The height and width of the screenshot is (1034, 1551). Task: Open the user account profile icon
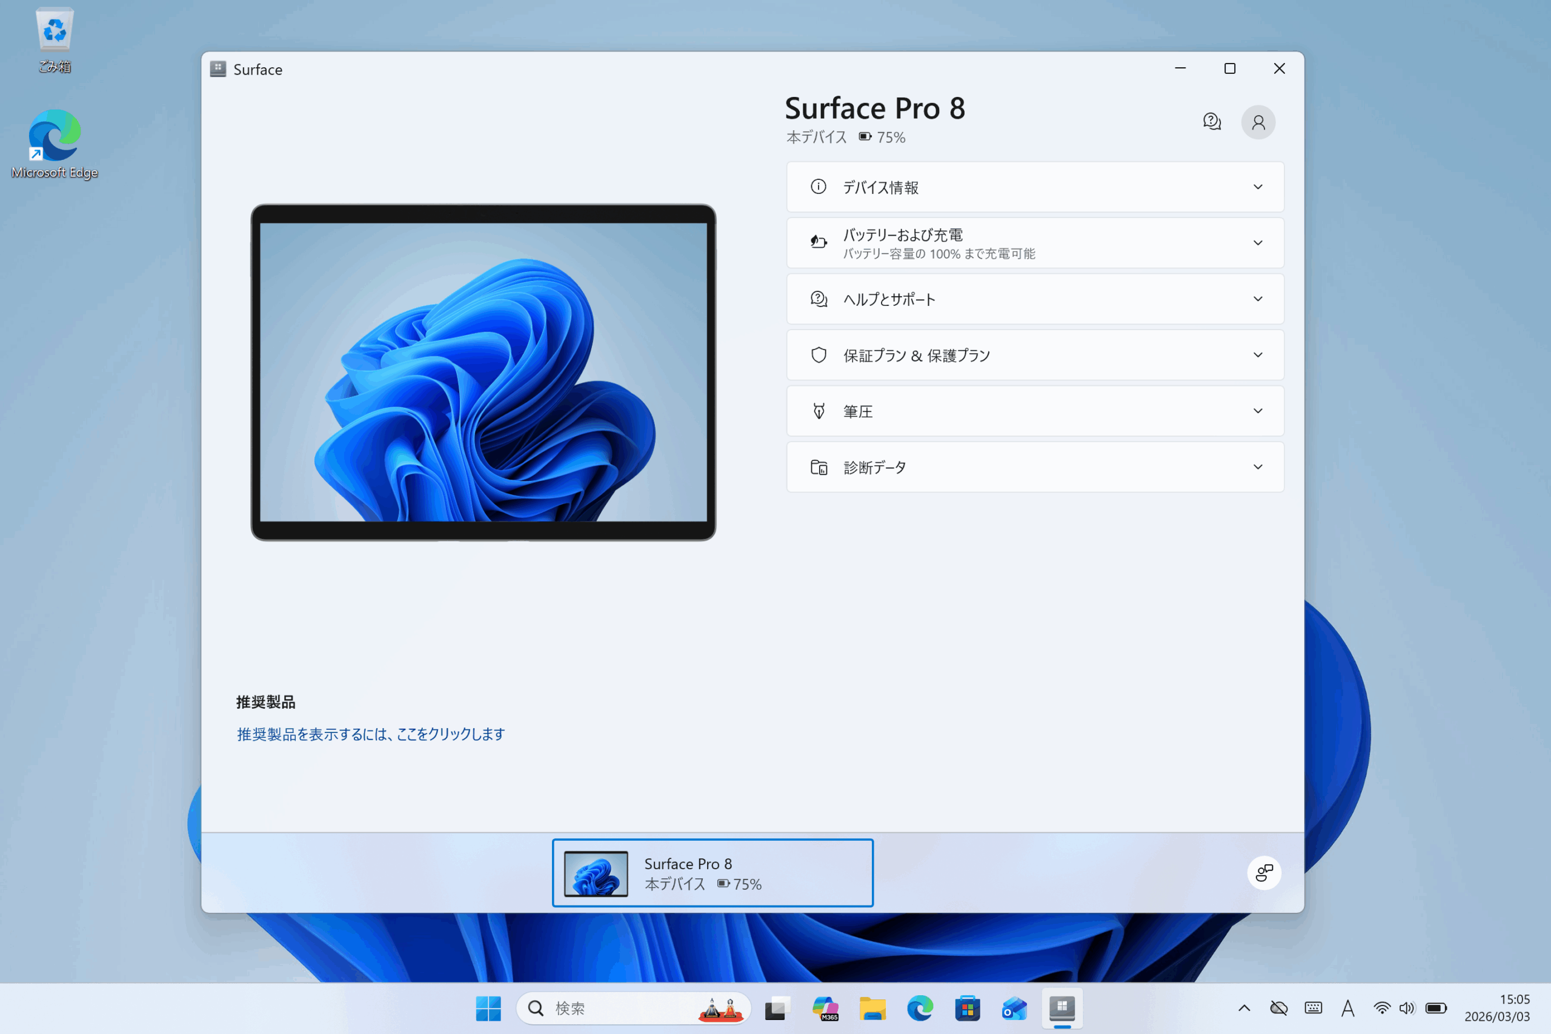tap(1258, 122)
